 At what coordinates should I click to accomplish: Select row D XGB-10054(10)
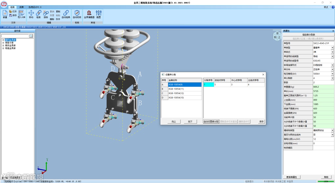181,98
